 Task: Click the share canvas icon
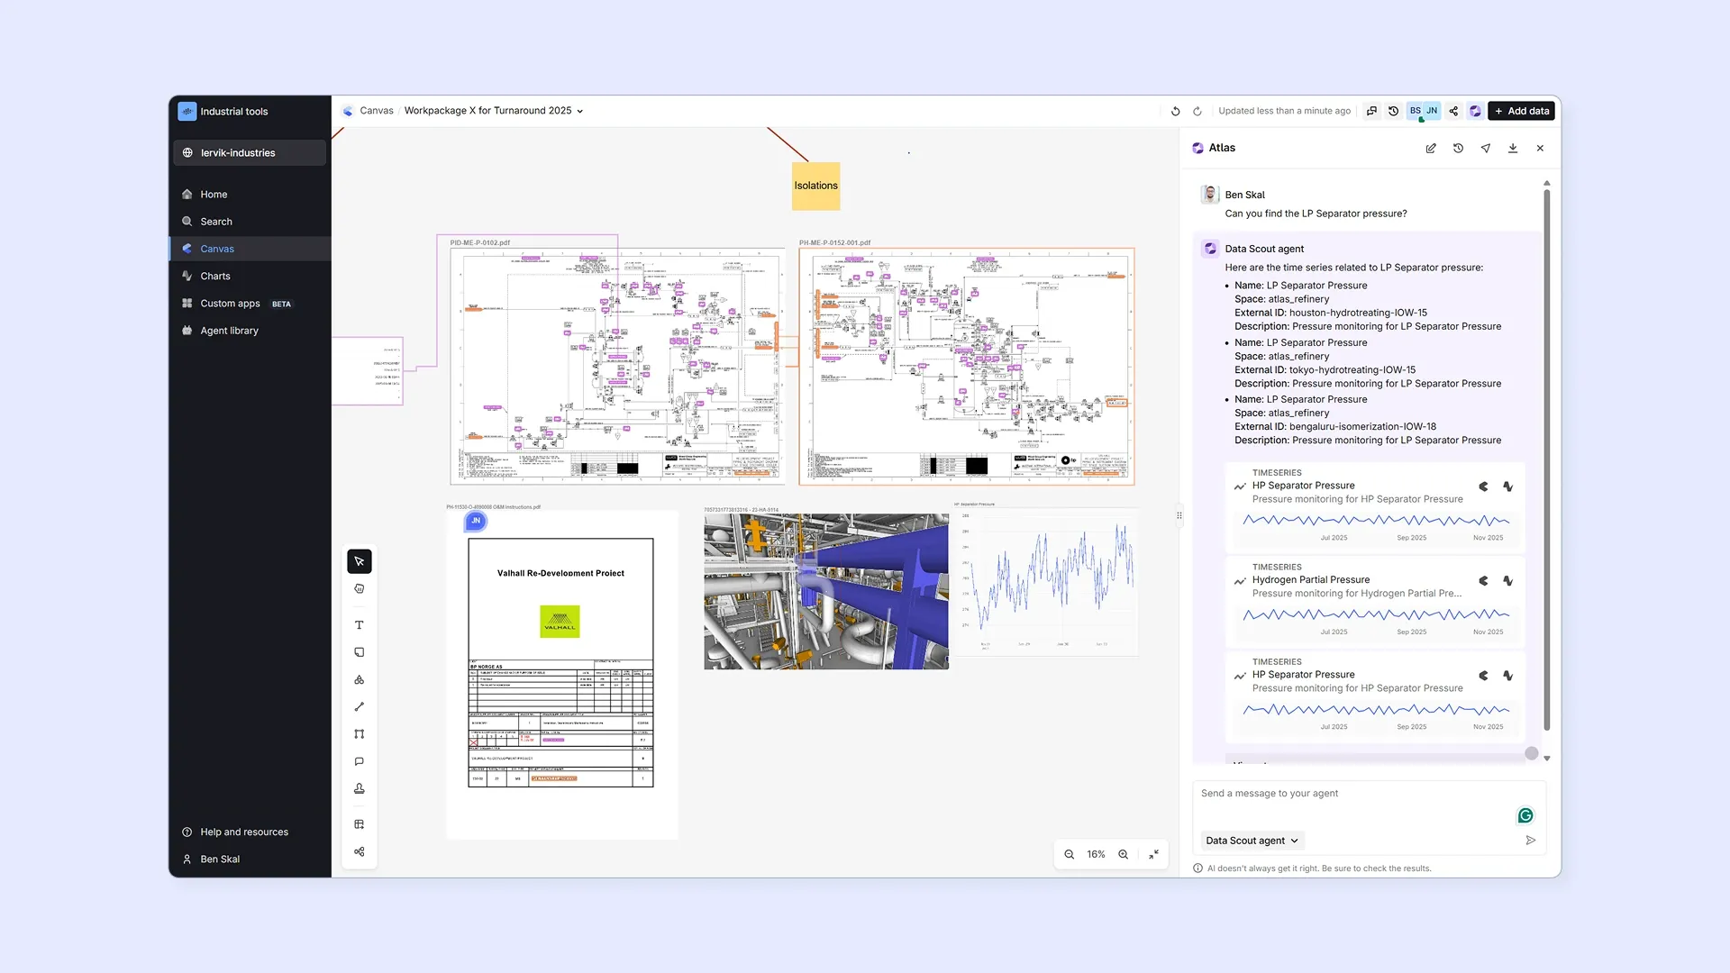point(1453,111)
